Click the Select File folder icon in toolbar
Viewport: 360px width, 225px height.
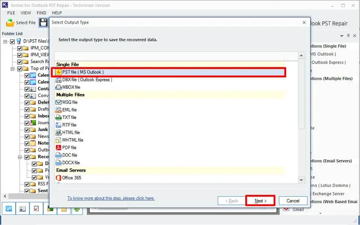point(10,23)
